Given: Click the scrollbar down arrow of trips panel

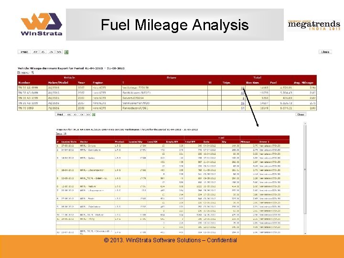Looking at the screenshot, I should click(x=305, y=234).
